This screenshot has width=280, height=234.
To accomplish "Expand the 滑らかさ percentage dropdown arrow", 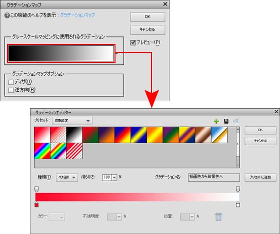I will click(x=114, y=178).
